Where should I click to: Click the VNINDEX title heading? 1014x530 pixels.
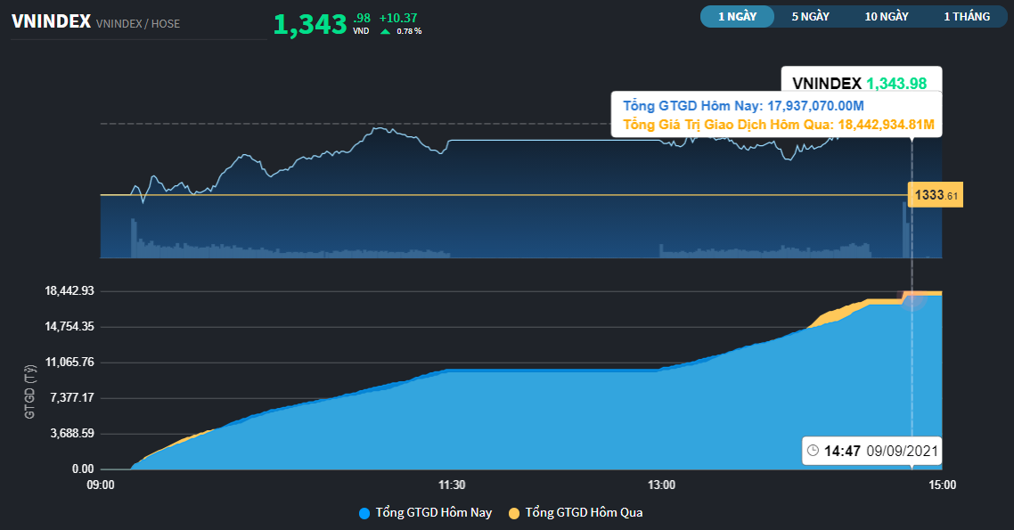(51, 21)
